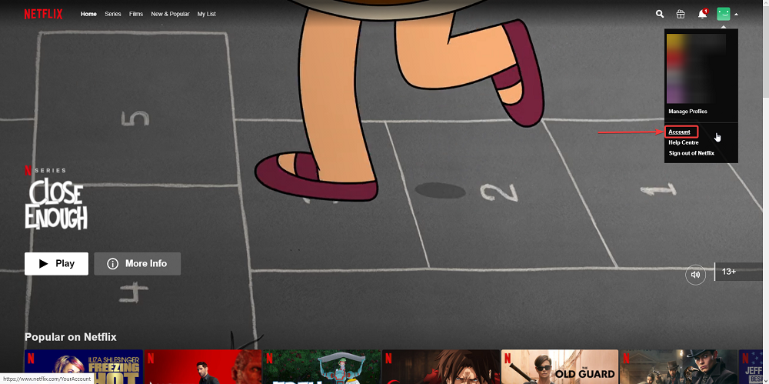Viewport: 769px width, 384px height.
Task: Select Manage Profiles in profile menu
Action: pyautogui.click(x=687, y=112)
